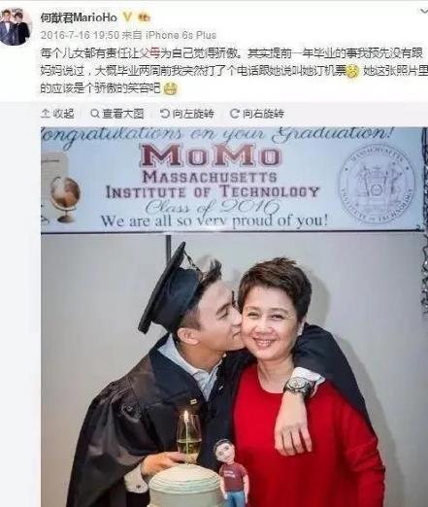Image resolution: width=428 pixels, height=507 pixels.
Task: Open the MarioHo username link
Action: pos(79,17)
